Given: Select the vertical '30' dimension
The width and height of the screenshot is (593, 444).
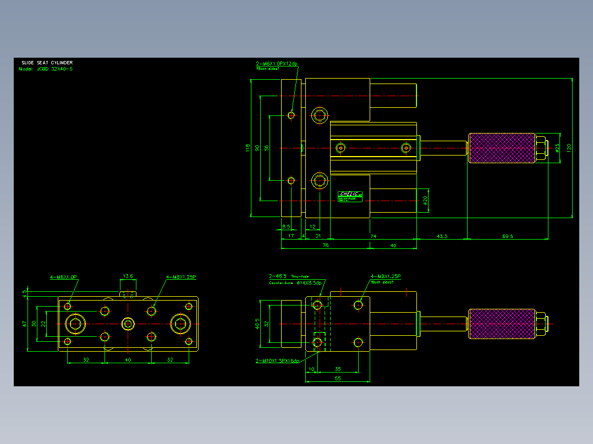Looking at the screenshot, I should point(34,324).
